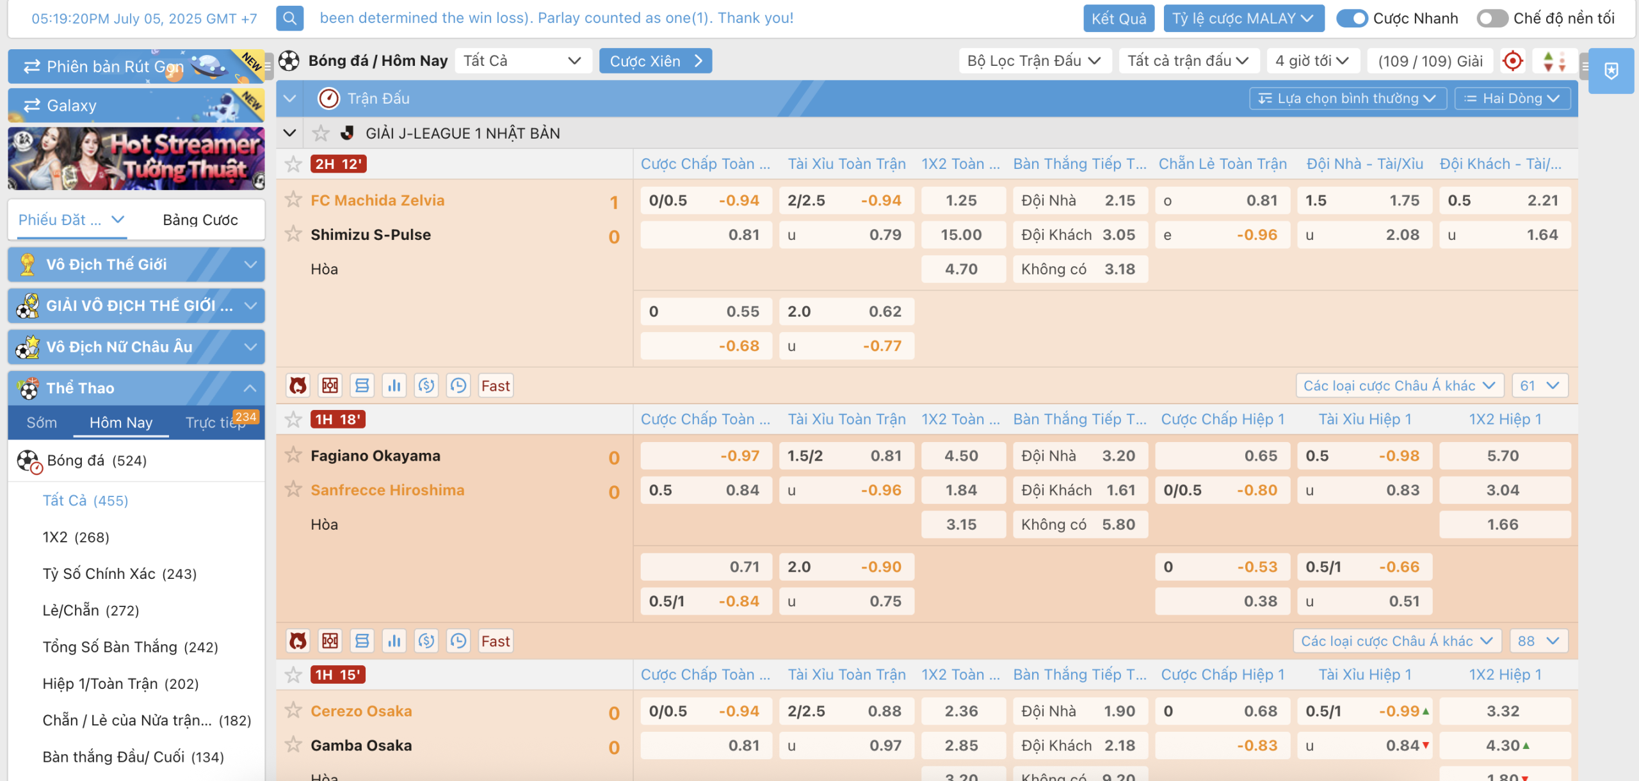Open the stacked-list icon in the Machida toolbar
The height and width of the screenshot is (781, 1639).
coord(362,386)
